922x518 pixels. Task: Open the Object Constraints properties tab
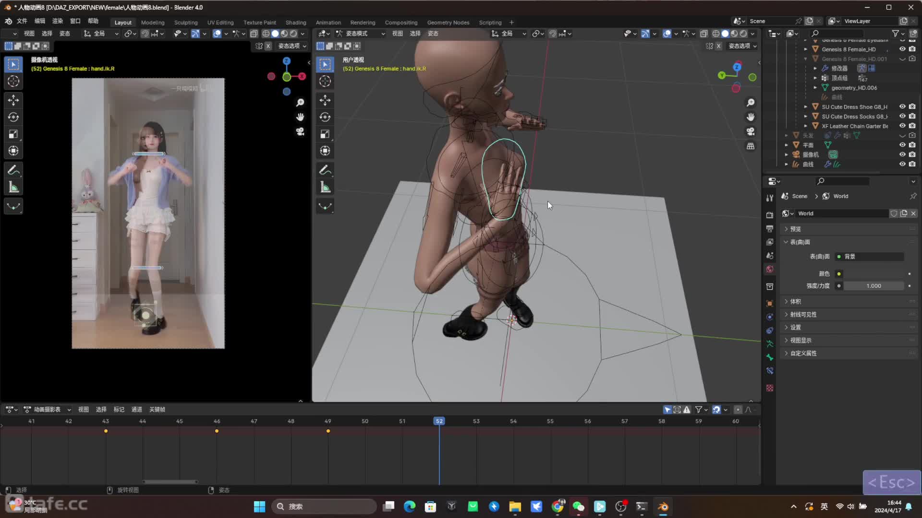point(770,330)
